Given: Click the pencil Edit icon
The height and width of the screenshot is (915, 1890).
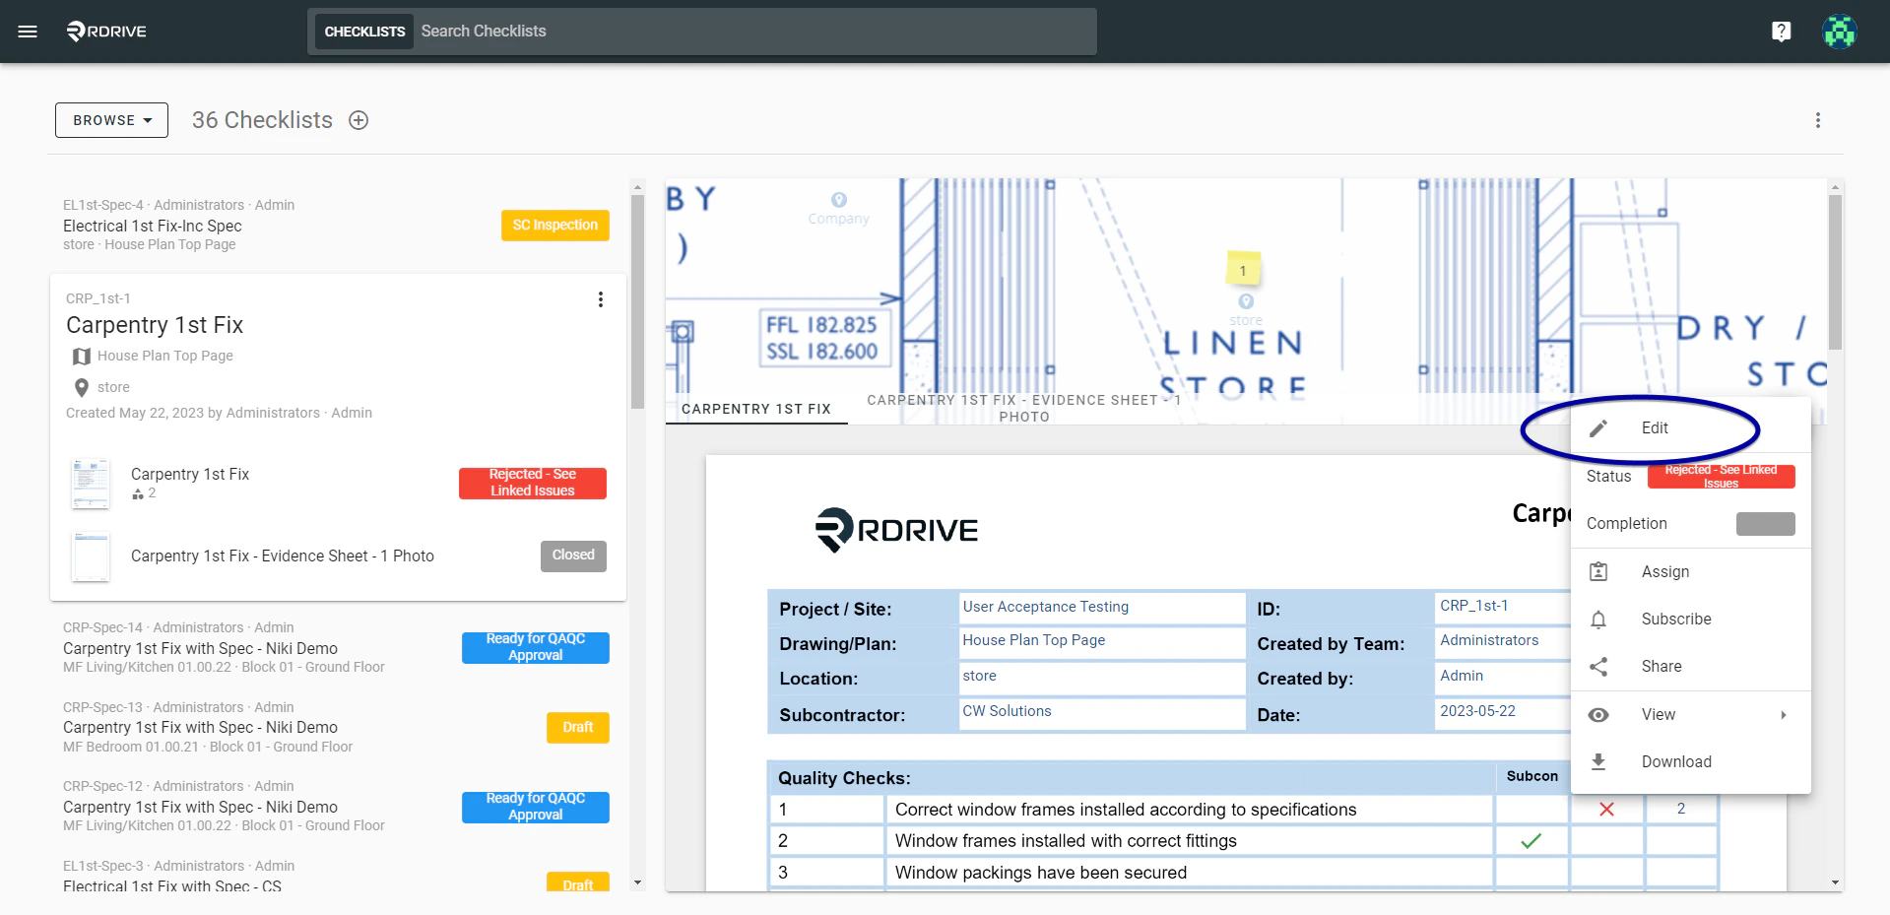Looking at the screenshot, I should pos(1598,428).
